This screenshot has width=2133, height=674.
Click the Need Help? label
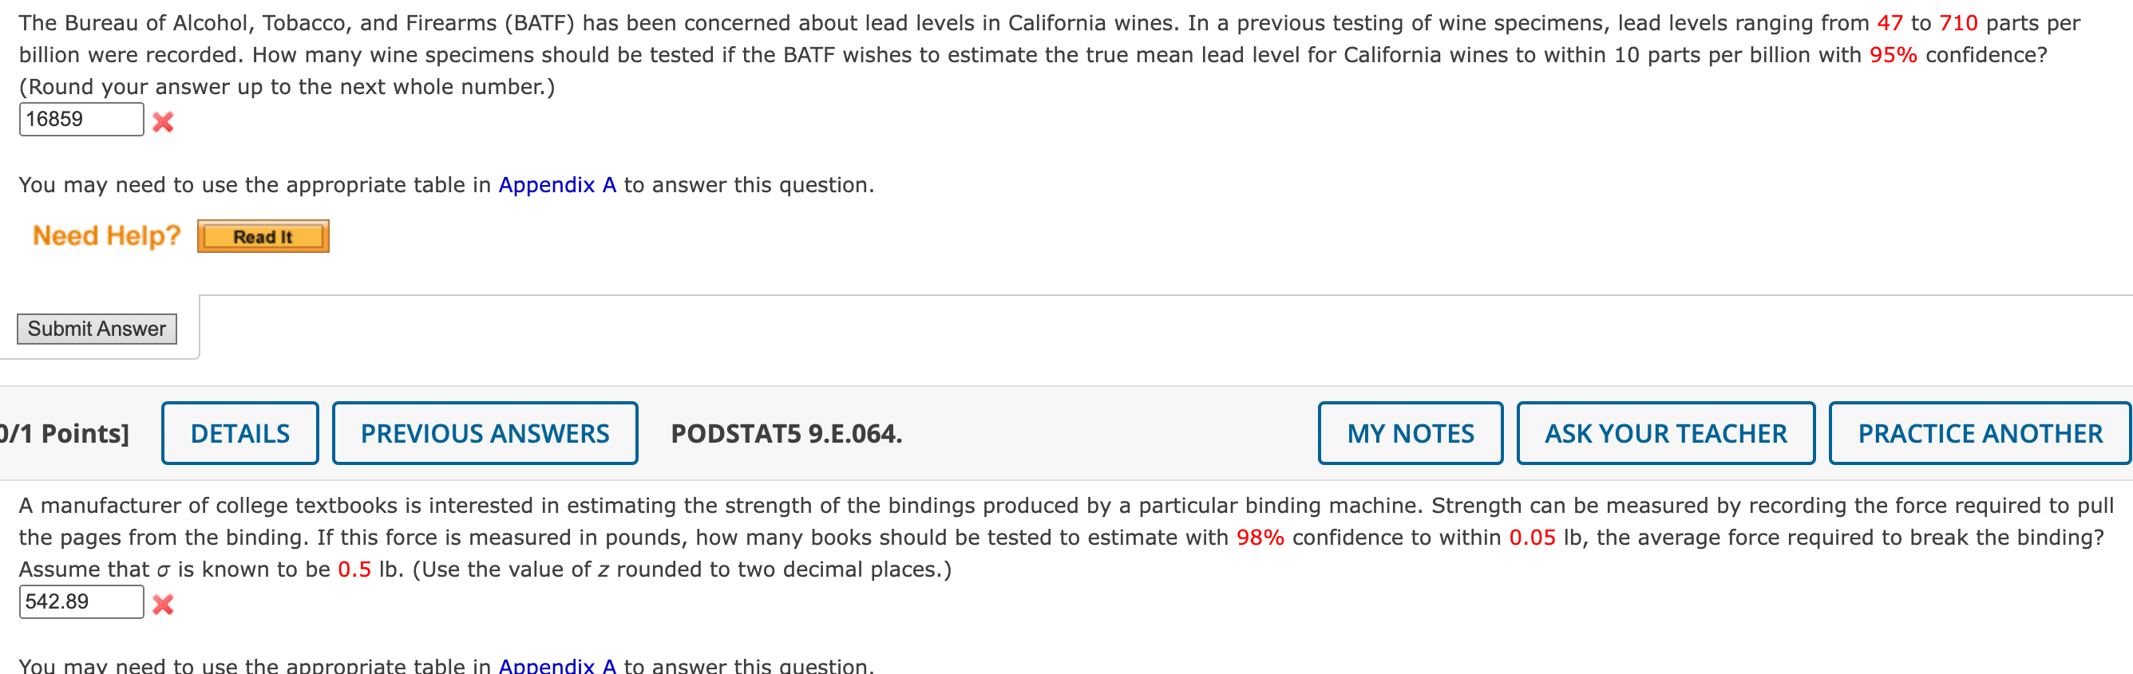tap(106, 235)
